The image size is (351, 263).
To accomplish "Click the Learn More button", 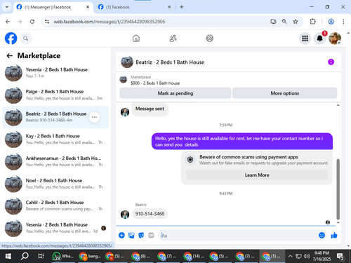I will click(x=257, y=175).
